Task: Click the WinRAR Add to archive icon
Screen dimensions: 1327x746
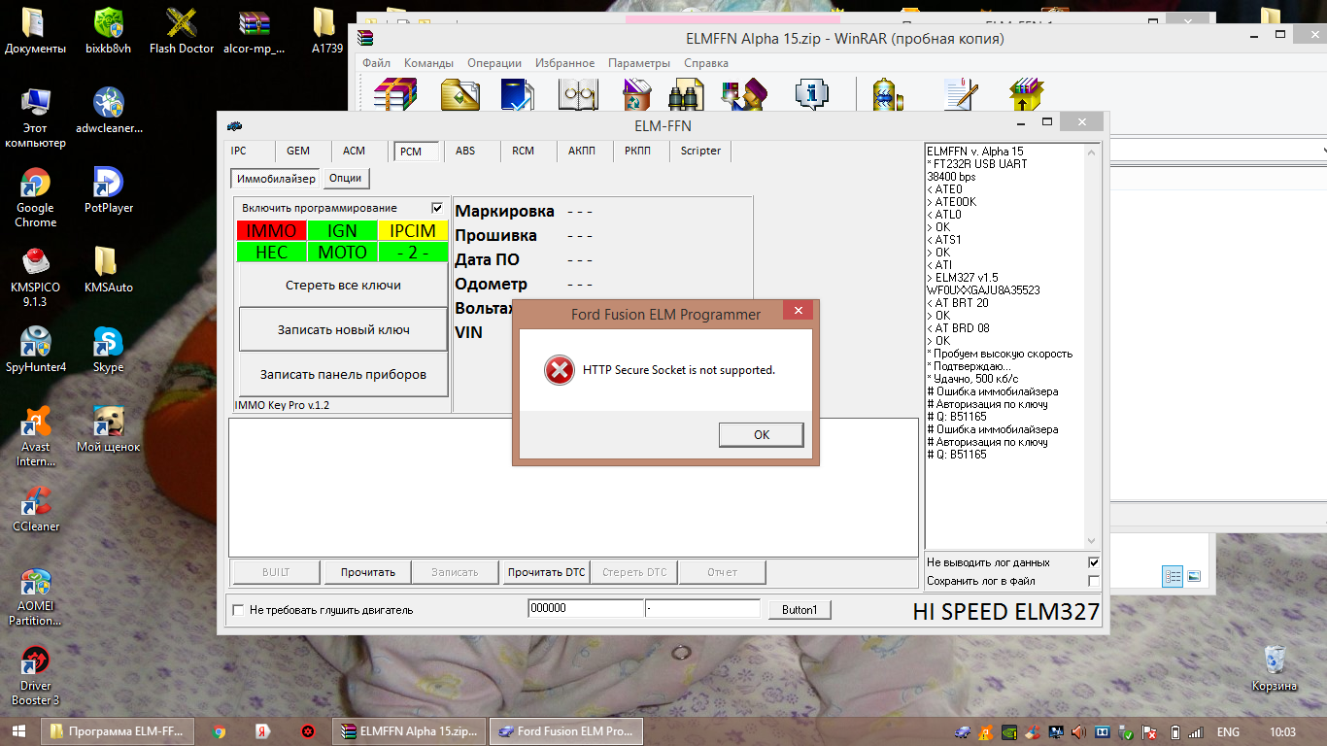Action: point(396,94)
